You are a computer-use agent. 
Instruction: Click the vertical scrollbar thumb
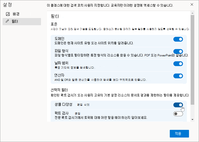click(192, 60)
